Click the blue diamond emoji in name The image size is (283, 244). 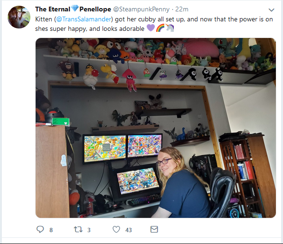(75, 9)
